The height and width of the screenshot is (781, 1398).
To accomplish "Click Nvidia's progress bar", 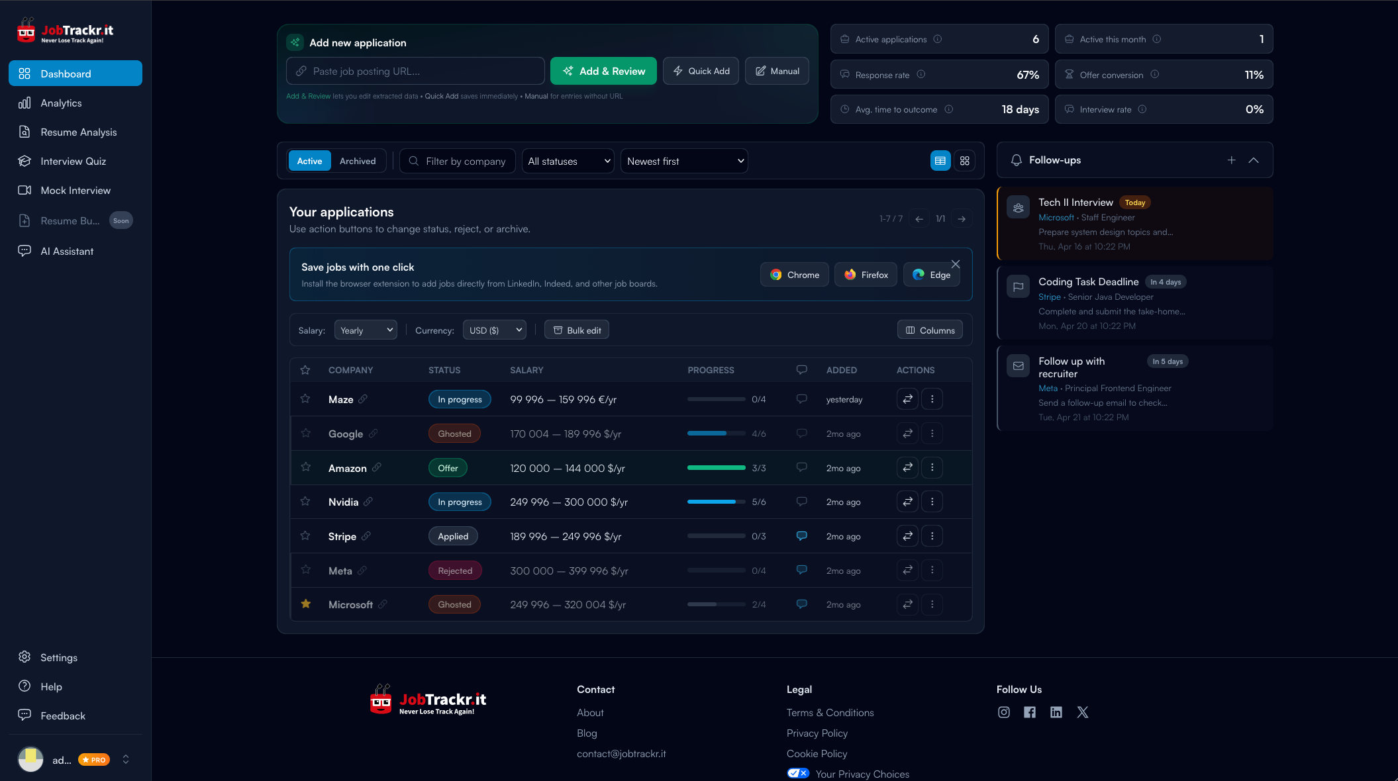I will pos(715,502).
